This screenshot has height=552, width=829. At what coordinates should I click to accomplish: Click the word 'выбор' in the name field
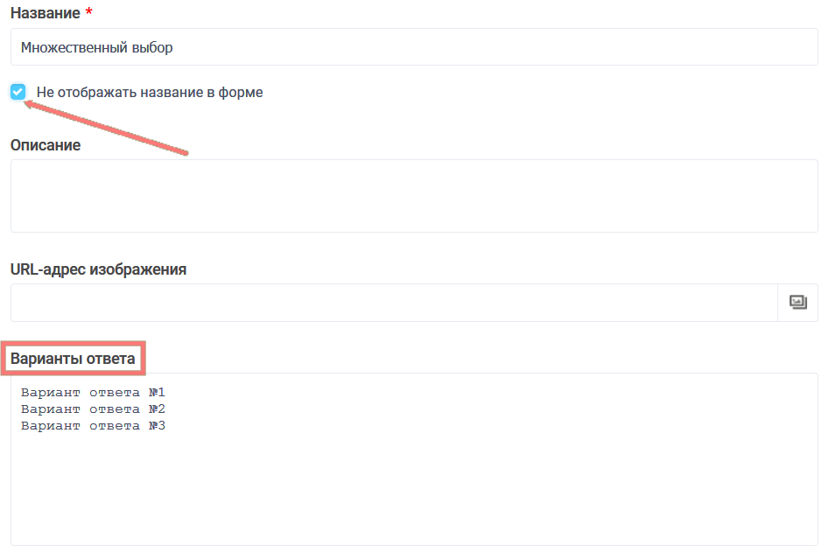pos(152,47)
